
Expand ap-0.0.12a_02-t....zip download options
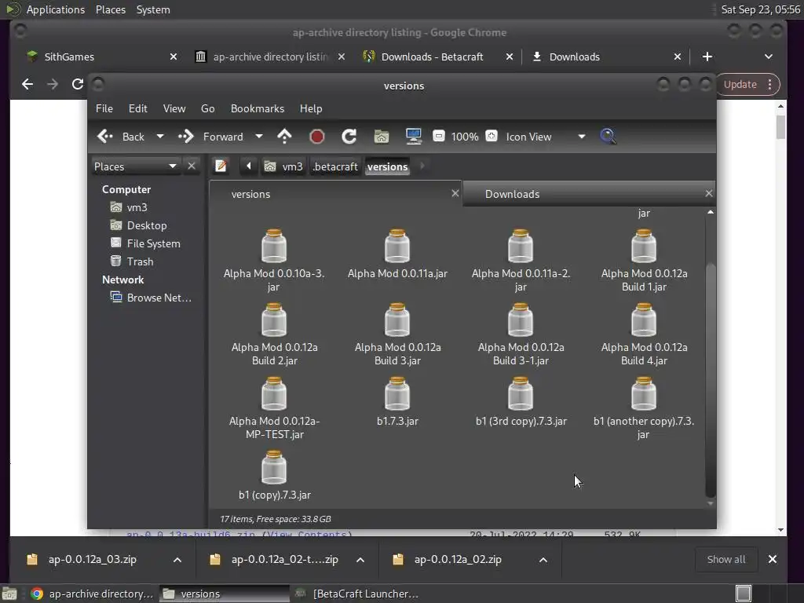coord(360,559)
